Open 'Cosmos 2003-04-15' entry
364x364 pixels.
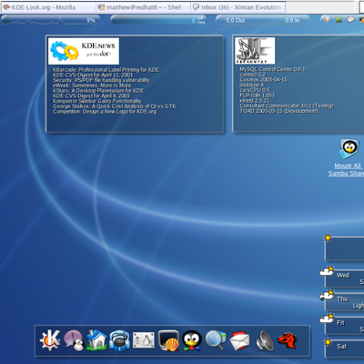263,79
